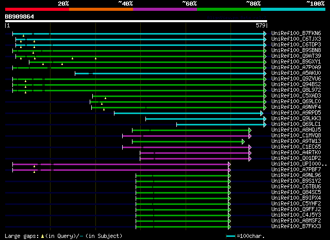Select the UniRef100_A9NL96 label
Screen dimensions: 330x240
click(296, 175)
